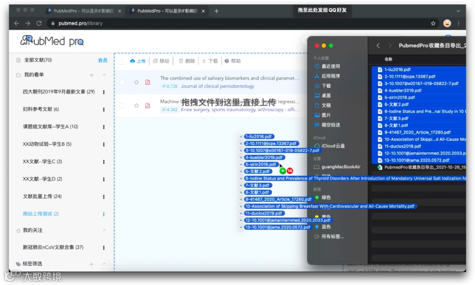475x285 pixels.
Task: Tick the select-all checkbox in the toolbar
Action: coord(121,62)
